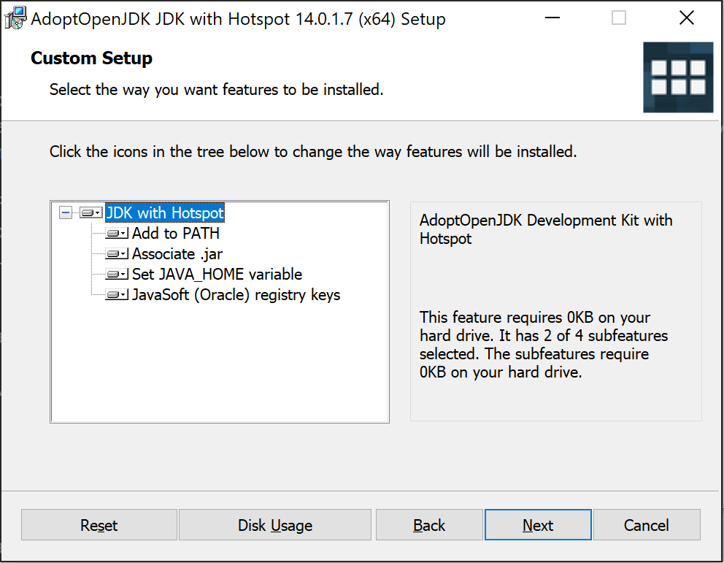Click the Add to PATH feature icon
Viewport: 724px width, 563px height.
[114, 233]
